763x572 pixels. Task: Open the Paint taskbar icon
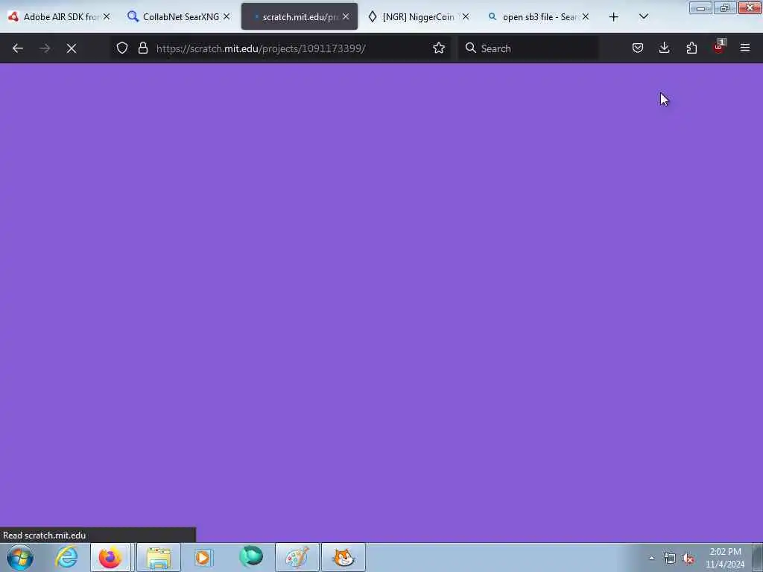[297, 557]
